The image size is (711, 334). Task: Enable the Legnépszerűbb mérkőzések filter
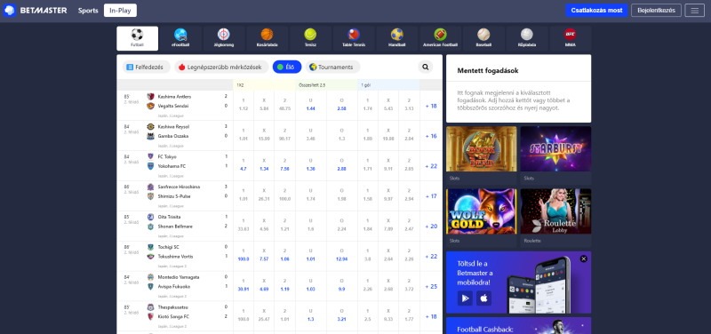[x=221, y=68]
